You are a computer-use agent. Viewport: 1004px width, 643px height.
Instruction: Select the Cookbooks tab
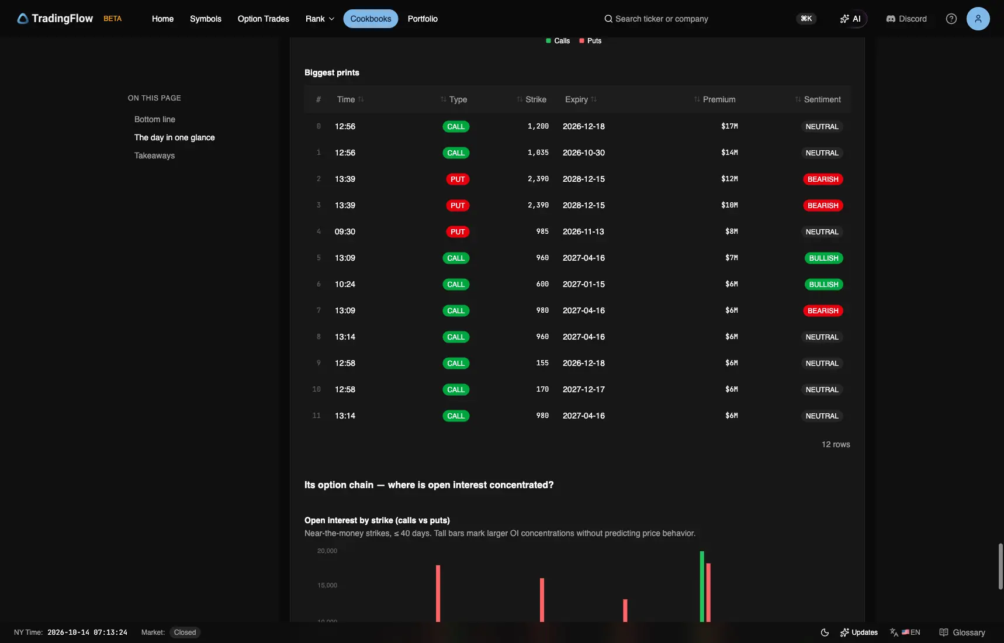tap(371, 19)
